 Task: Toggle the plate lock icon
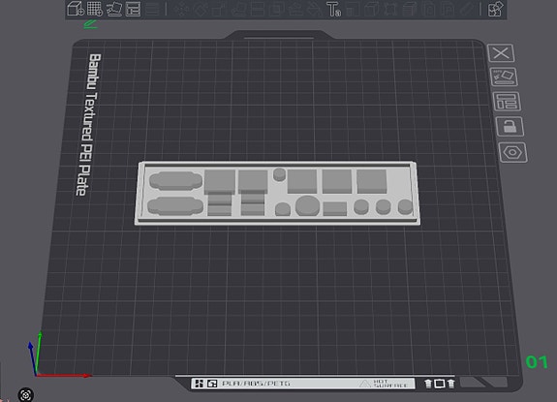coord(510,126)
